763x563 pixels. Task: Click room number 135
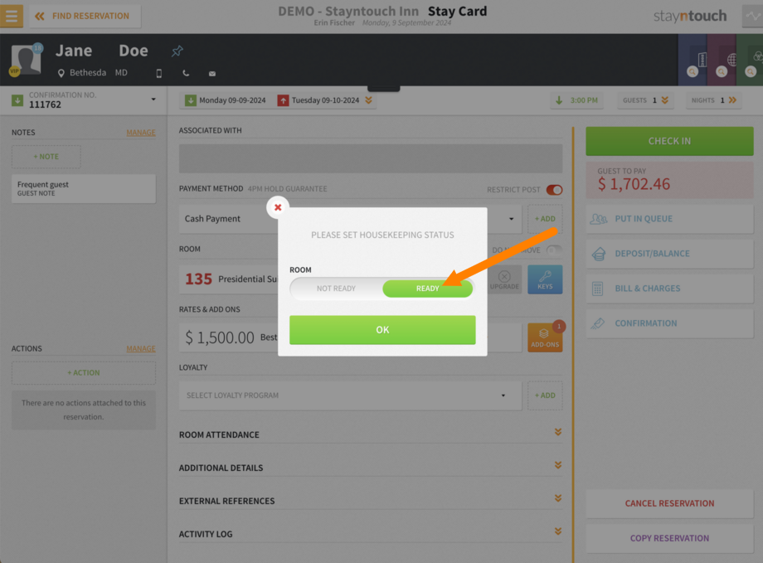pyautogui.click(x=198, y=279)
